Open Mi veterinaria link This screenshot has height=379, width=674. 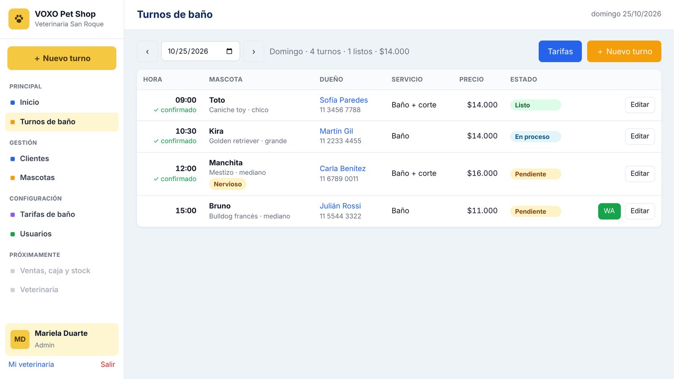(x=31, y=365)
